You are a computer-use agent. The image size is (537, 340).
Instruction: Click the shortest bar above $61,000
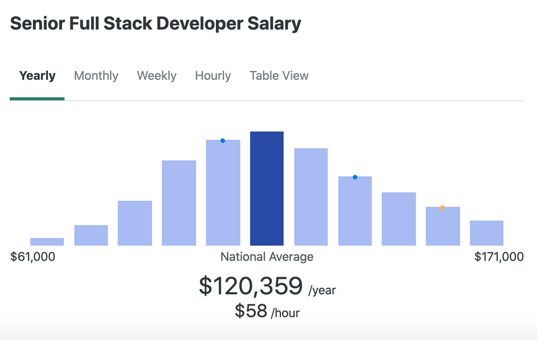(47, 242)
